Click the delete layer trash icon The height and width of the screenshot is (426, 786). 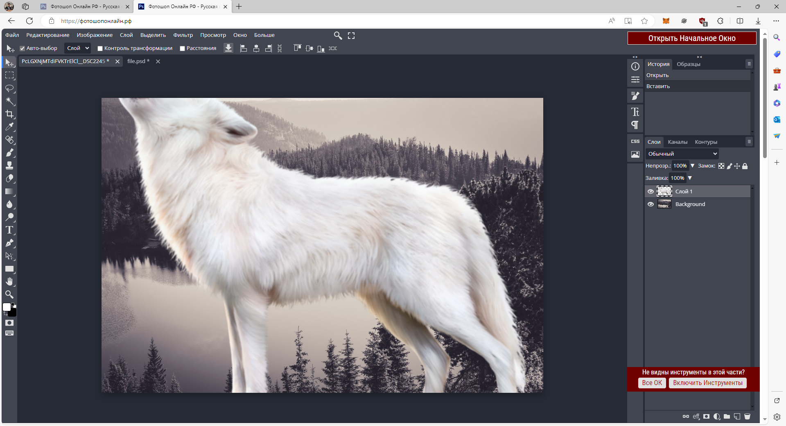click(x=747, y=417)
